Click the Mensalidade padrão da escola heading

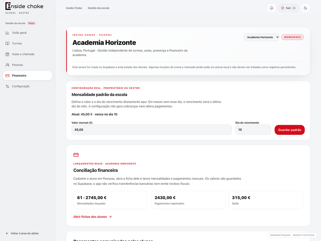pos(99,94)
